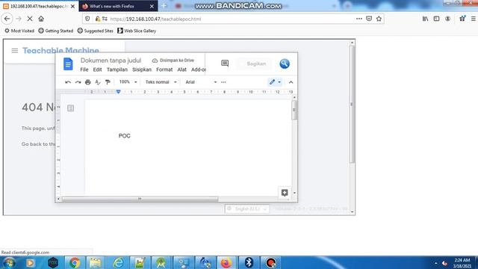
Task: Open a new Firefox tab
Action: (164, 6)
